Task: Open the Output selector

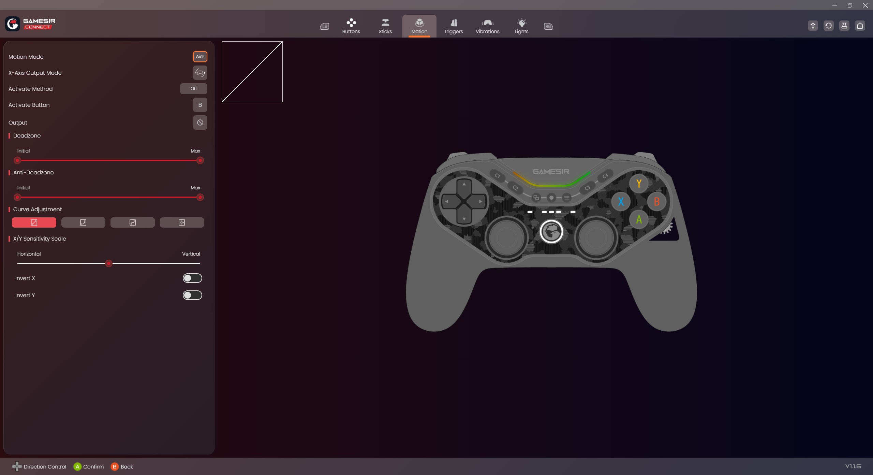Action: click(200, 123)
